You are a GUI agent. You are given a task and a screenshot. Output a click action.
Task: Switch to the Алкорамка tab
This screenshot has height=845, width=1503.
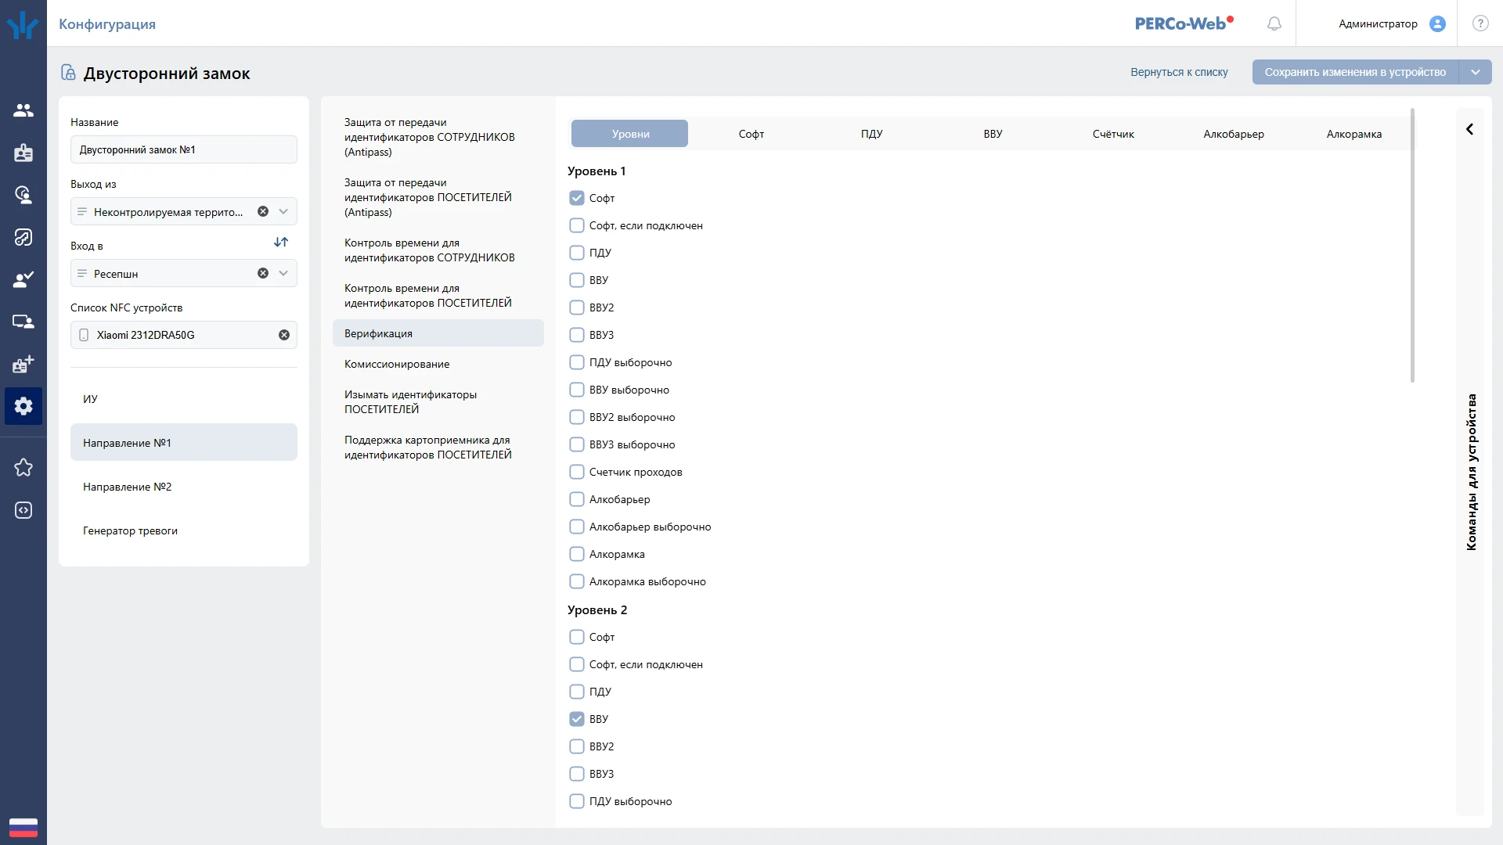1353,134
